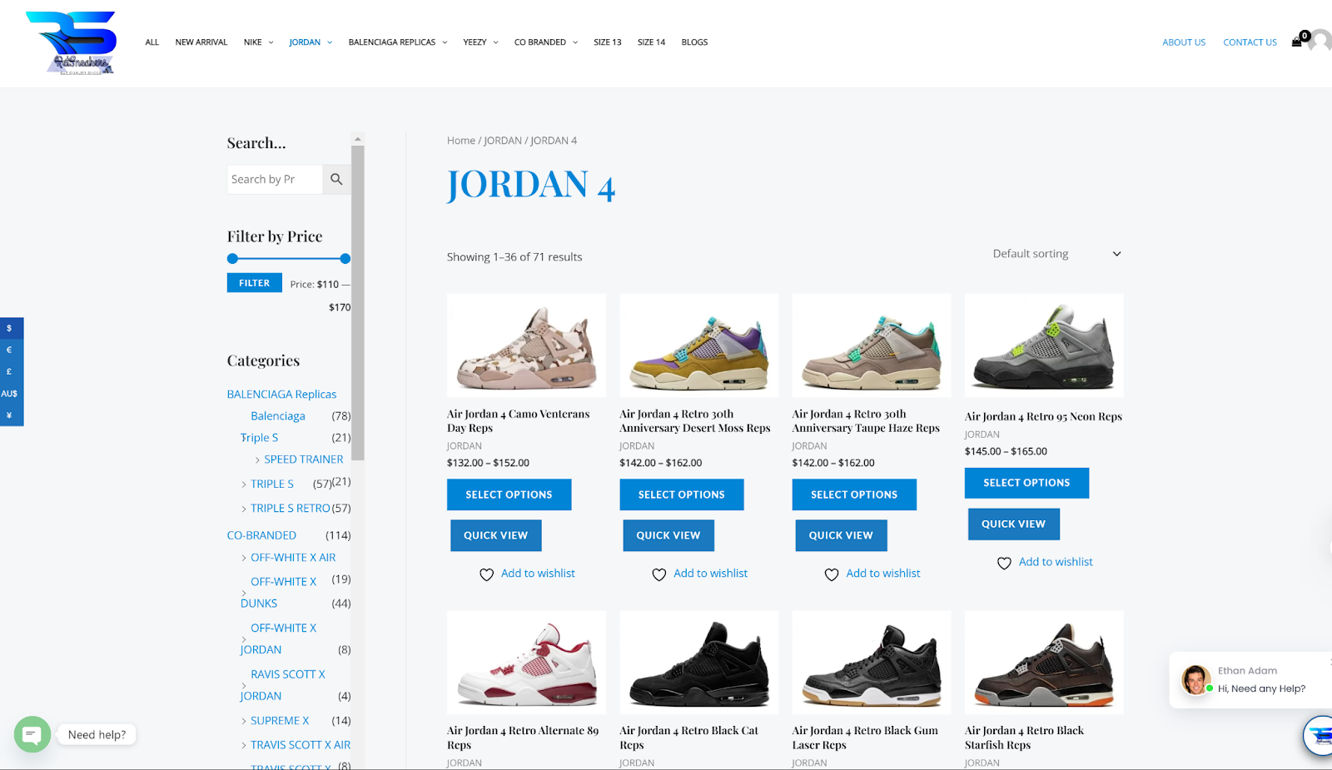Open the NEW ARRIVAL menu item
Screen dimensions: 1332x770
pos(201,42)
